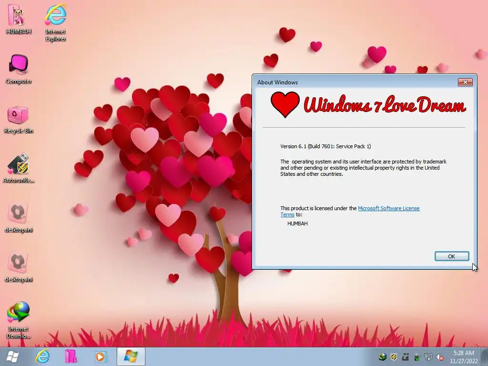Open the Start menu orb
The width and height of the screenshot is (488, 366).
(12, 356)
